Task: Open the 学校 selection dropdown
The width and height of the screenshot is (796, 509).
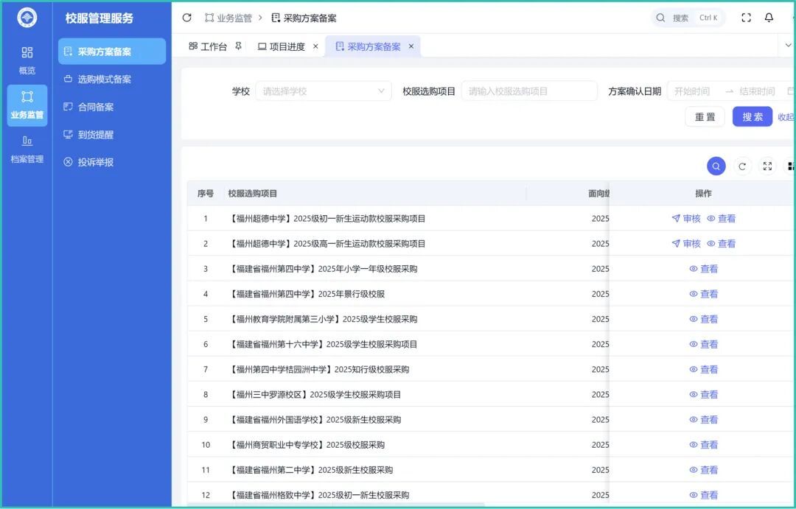Action: [324, 91]
